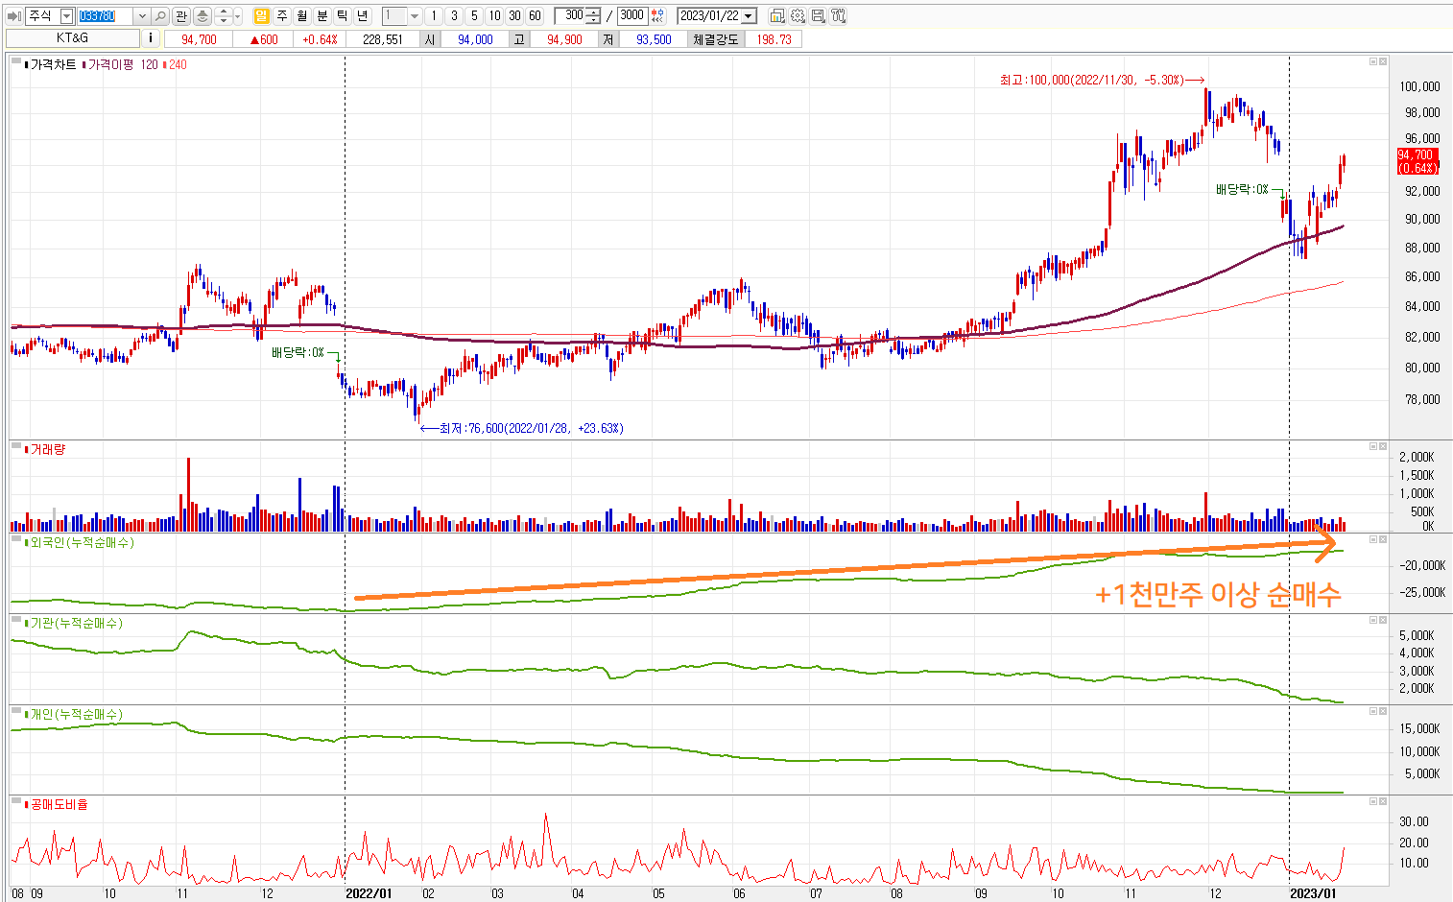Minimize the 외국인 net-buy panel

1373,539
